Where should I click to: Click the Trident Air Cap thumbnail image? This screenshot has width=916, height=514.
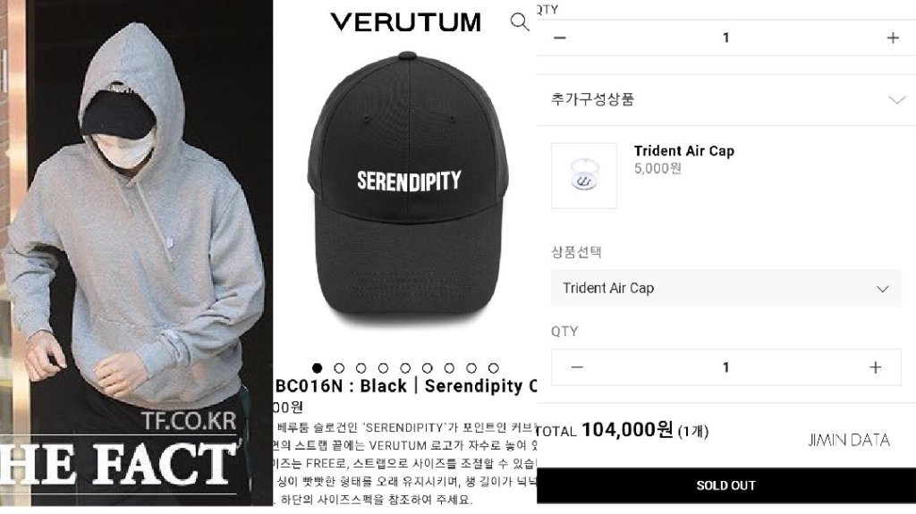click(584, 176)
